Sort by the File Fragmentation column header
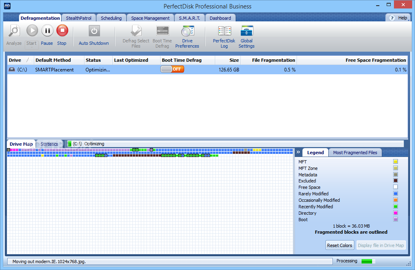 coord(269,60)
